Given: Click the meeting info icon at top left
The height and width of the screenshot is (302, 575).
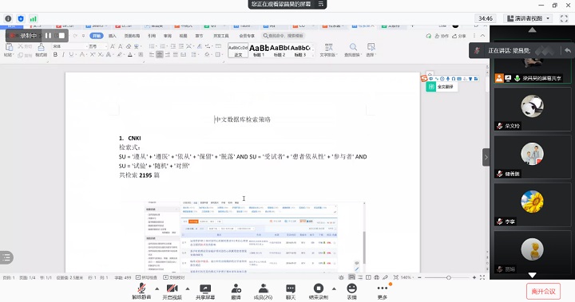Looking at the screenshot, I should (8, 18).
